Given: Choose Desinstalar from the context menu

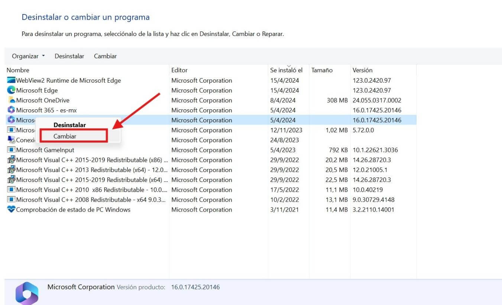Looking at the screenshot, I should (x=69, y=125).
